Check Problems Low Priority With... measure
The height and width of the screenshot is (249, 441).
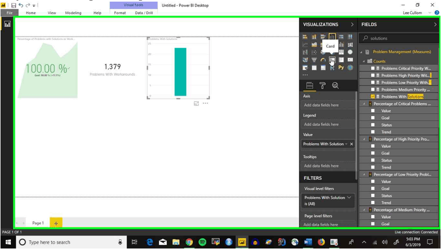pos(373,82)
